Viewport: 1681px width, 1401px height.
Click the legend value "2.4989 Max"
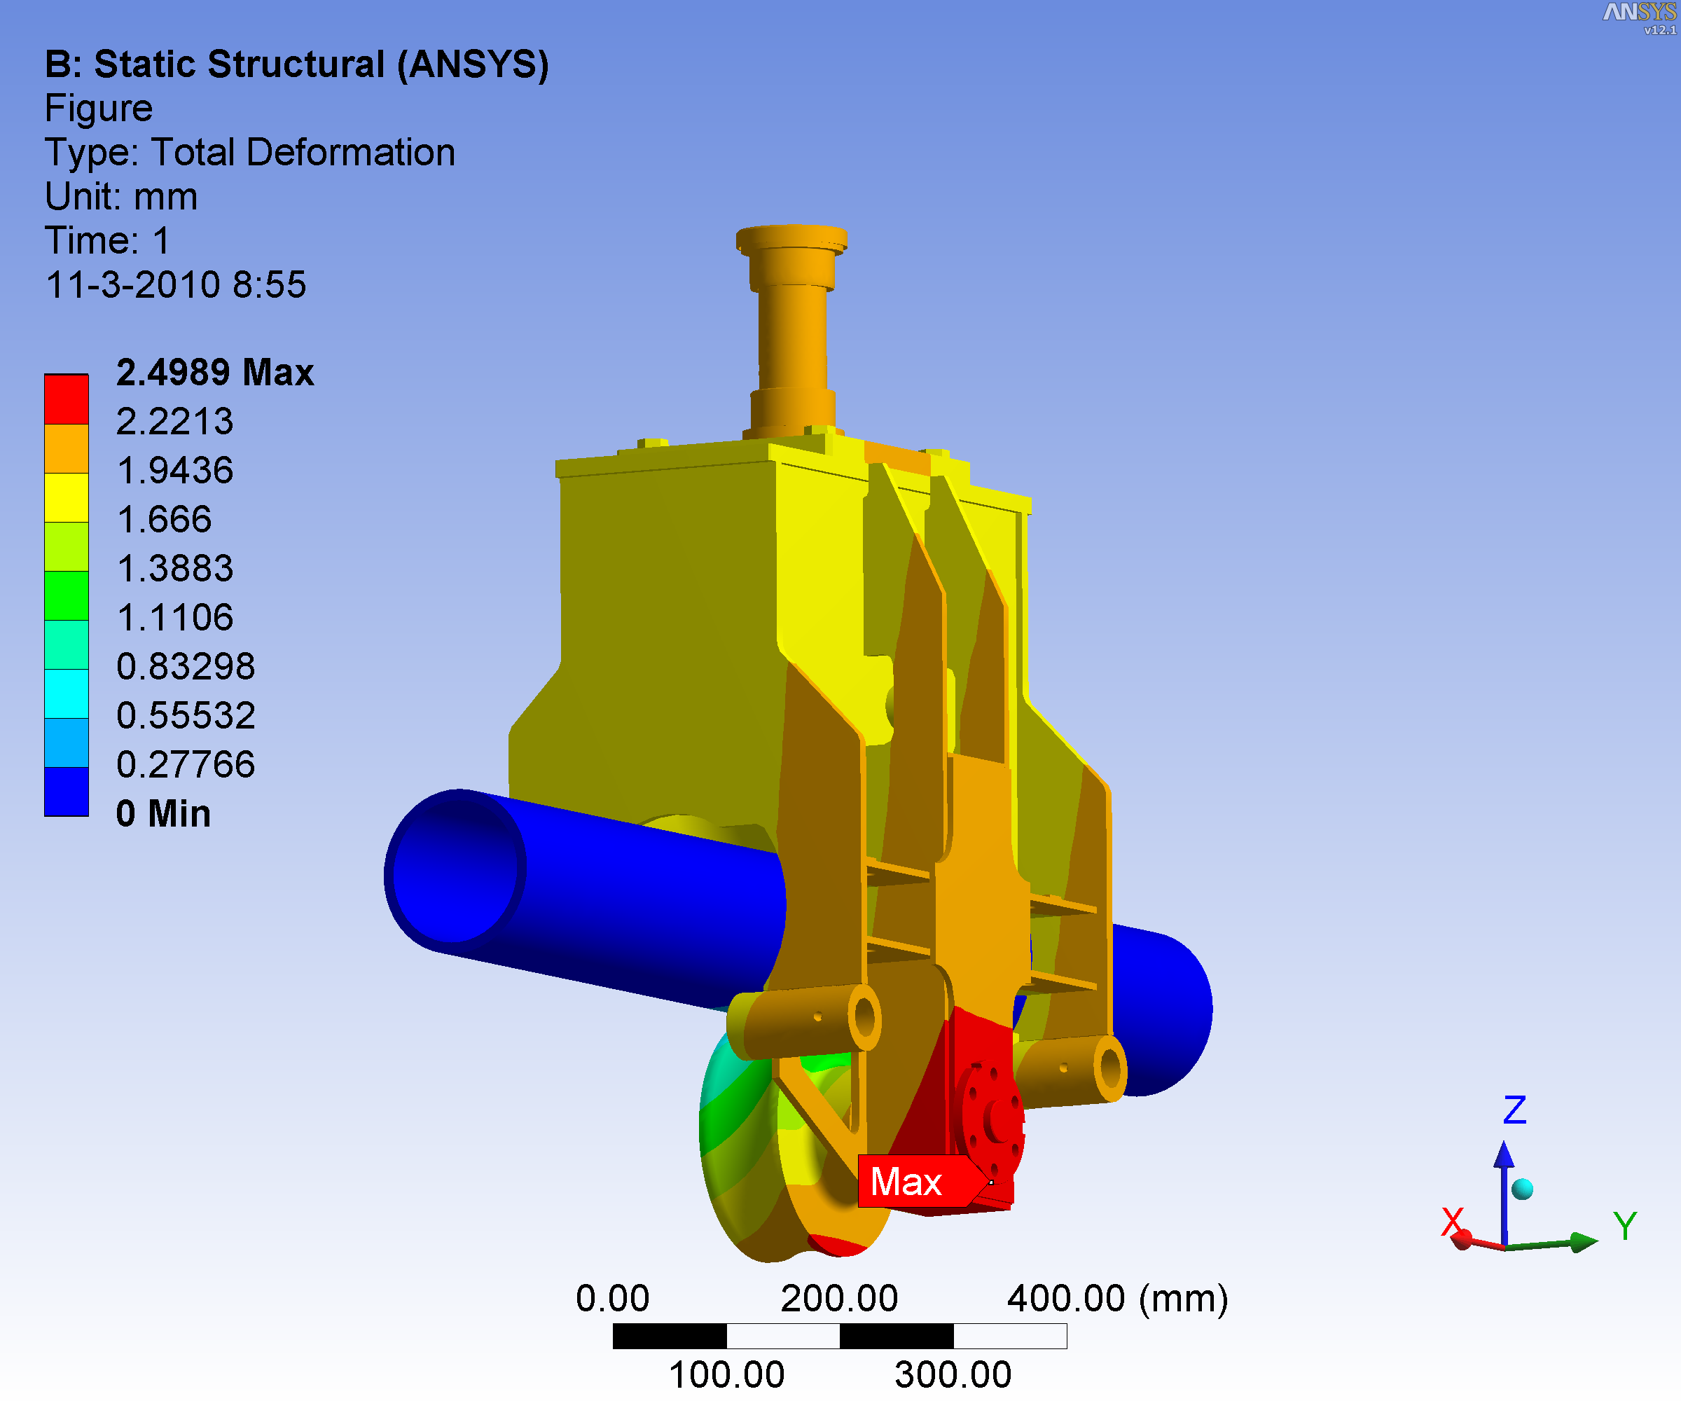point(214,372)
